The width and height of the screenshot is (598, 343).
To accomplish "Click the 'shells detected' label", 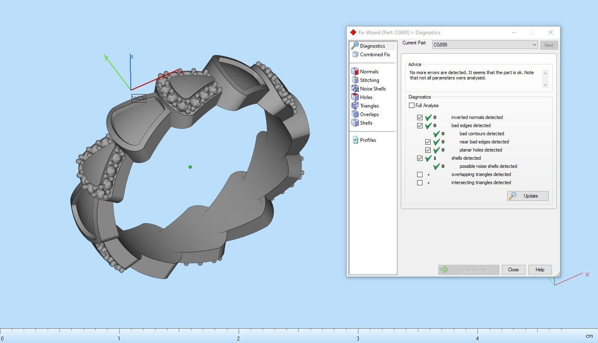I will [466, 158].
